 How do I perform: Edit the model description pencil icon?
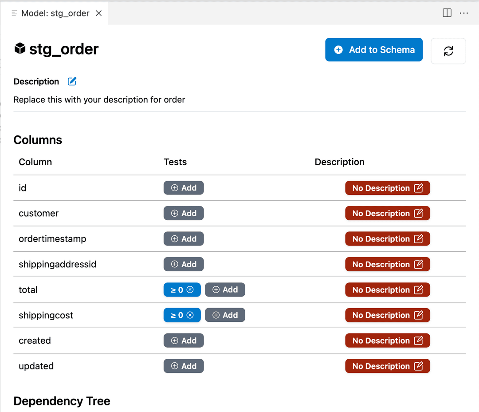pos(72,81)
